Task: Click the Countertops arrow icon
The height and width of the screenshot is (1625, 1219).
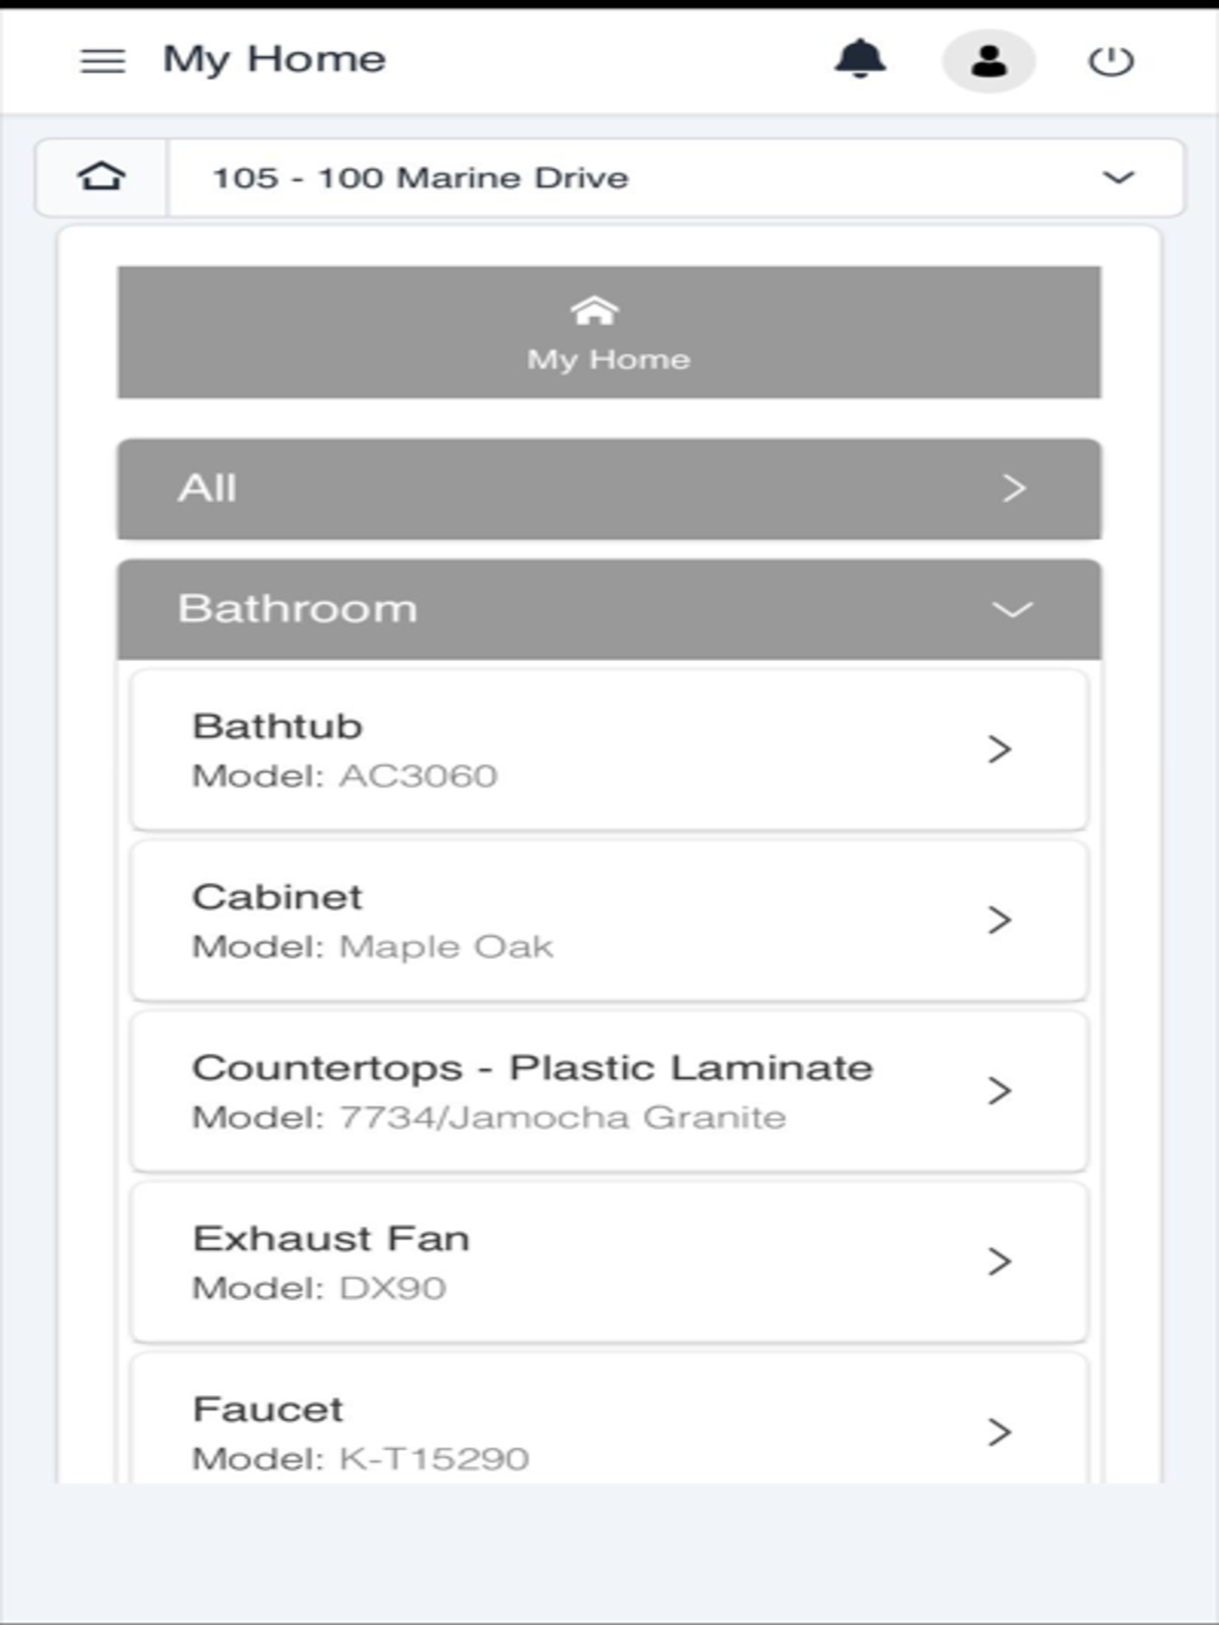Action: click(999, 1091)
